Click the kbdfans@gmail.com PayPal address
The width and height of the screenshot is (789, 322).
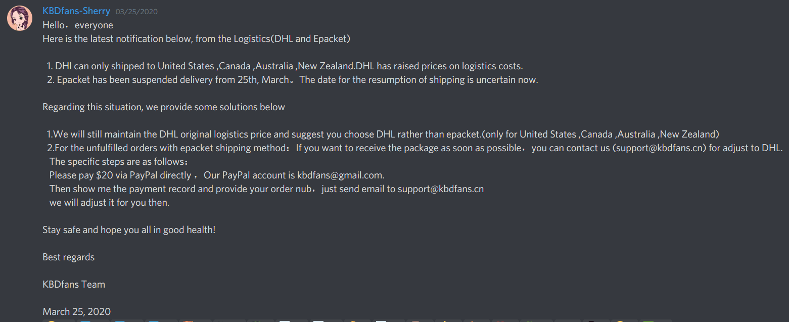340,175
